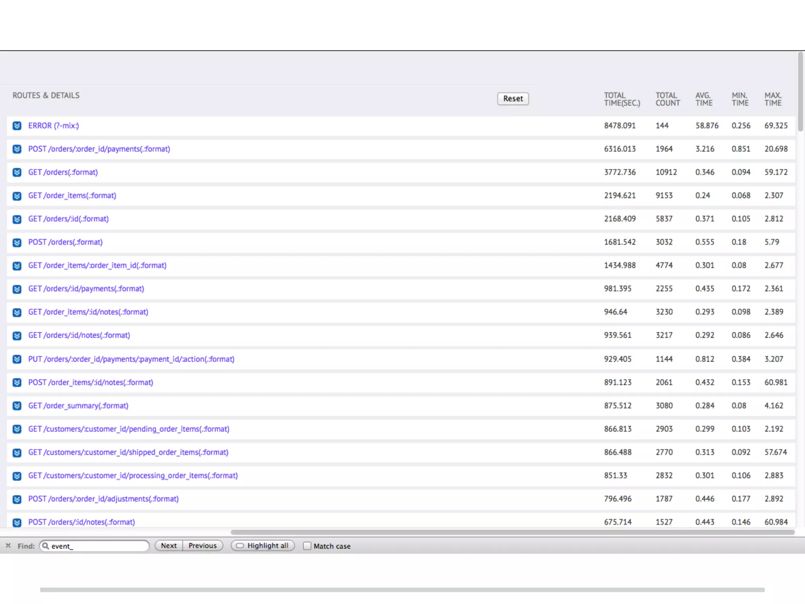Click Next in the find bar
The height and width of the screenshot is (604, 805).
pos(169,546)
